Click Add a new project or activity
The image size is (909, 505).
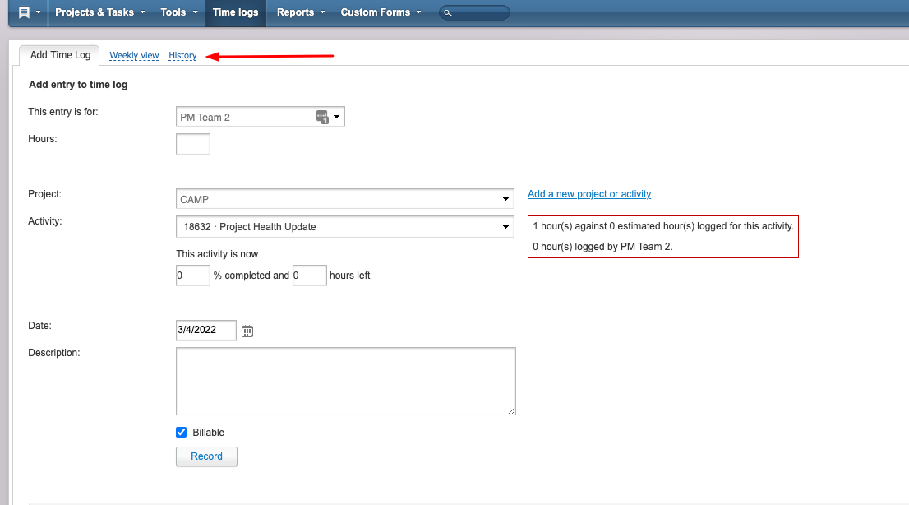589,194
